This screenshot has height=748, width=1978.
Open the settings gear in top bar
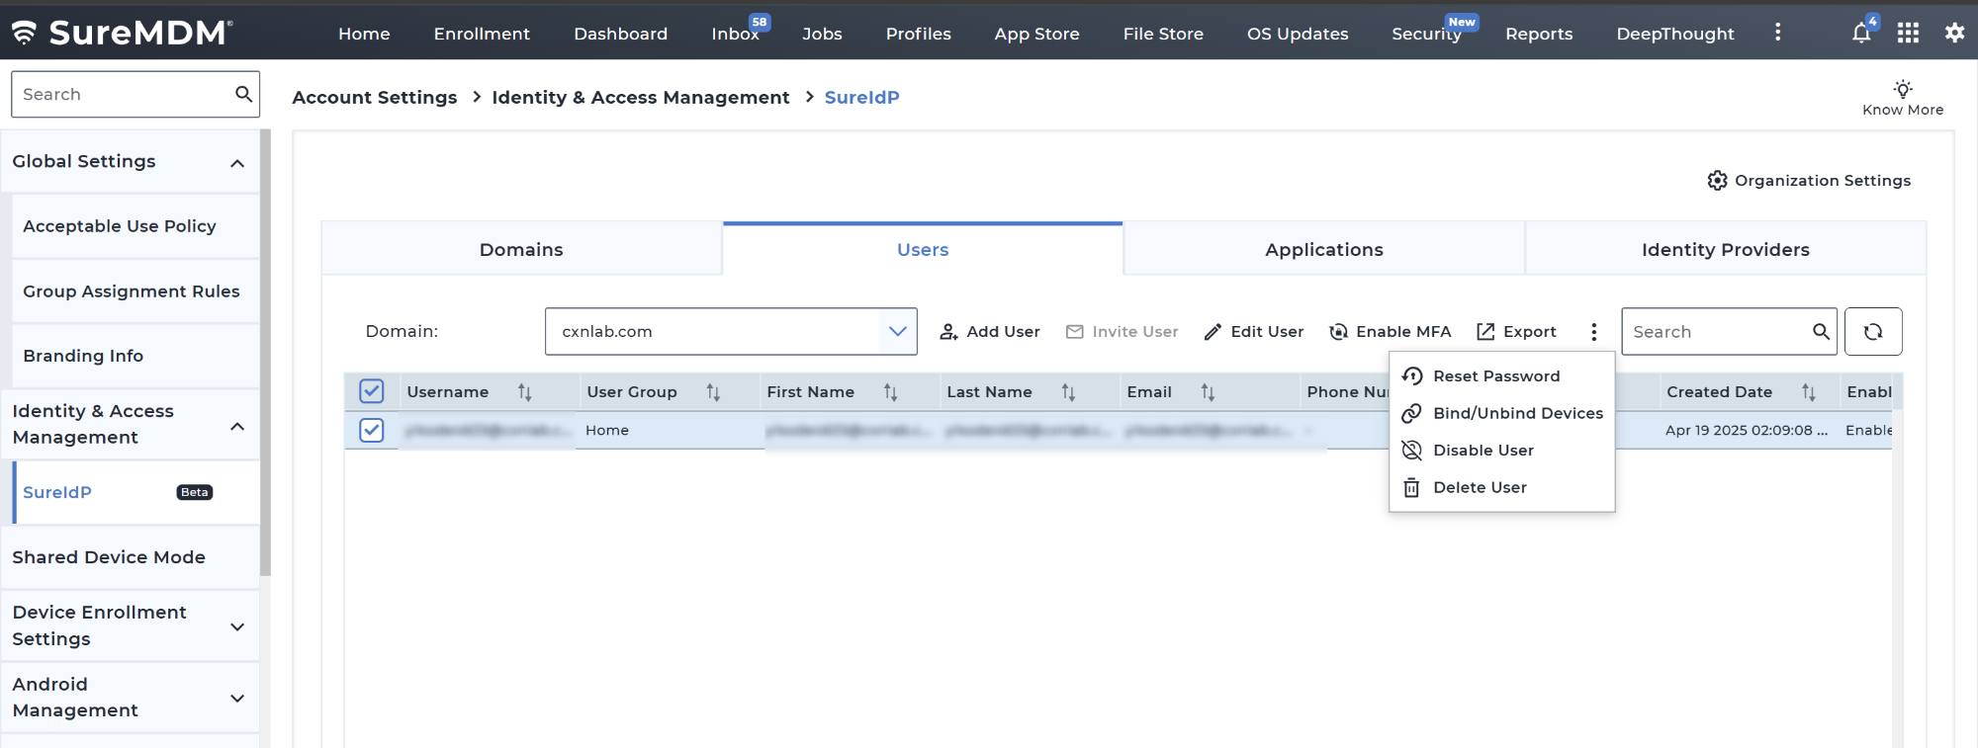click(1954, 34)
